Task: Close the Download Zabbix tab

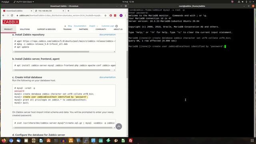Action: 31,11
